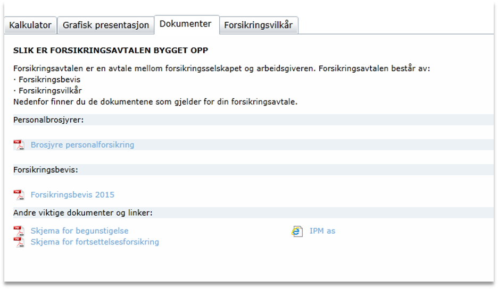498x289 pixels.
Task: Switch to the Kalkulator tab
Action: coord(30,25)
